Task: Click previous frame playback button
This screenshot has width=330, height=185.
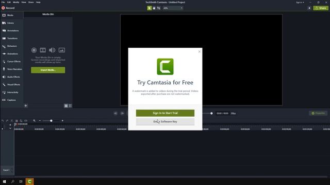Action: click(115, 113)
